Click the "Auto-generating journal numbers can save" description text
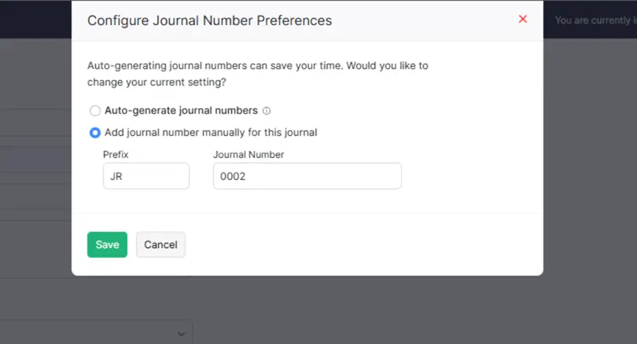The height and width of the screenshot is (344, 637). 215,66
